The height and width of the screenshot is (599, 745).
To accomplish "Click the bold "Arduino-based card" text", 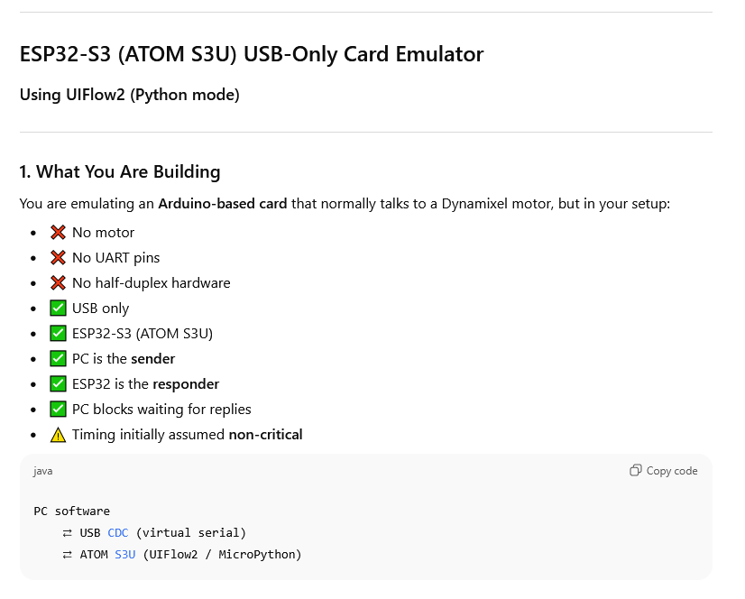I will pyautogui.click(x=223, y=204).
